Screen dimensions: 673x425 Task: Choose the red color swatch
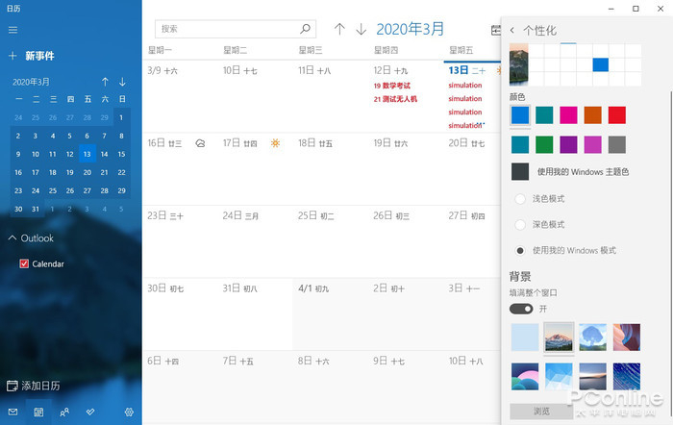click(x=617, y=115)
